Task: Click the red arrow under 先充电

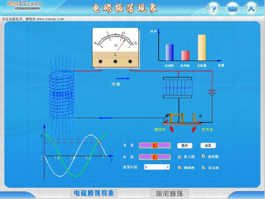Action: tap(193, 129)
